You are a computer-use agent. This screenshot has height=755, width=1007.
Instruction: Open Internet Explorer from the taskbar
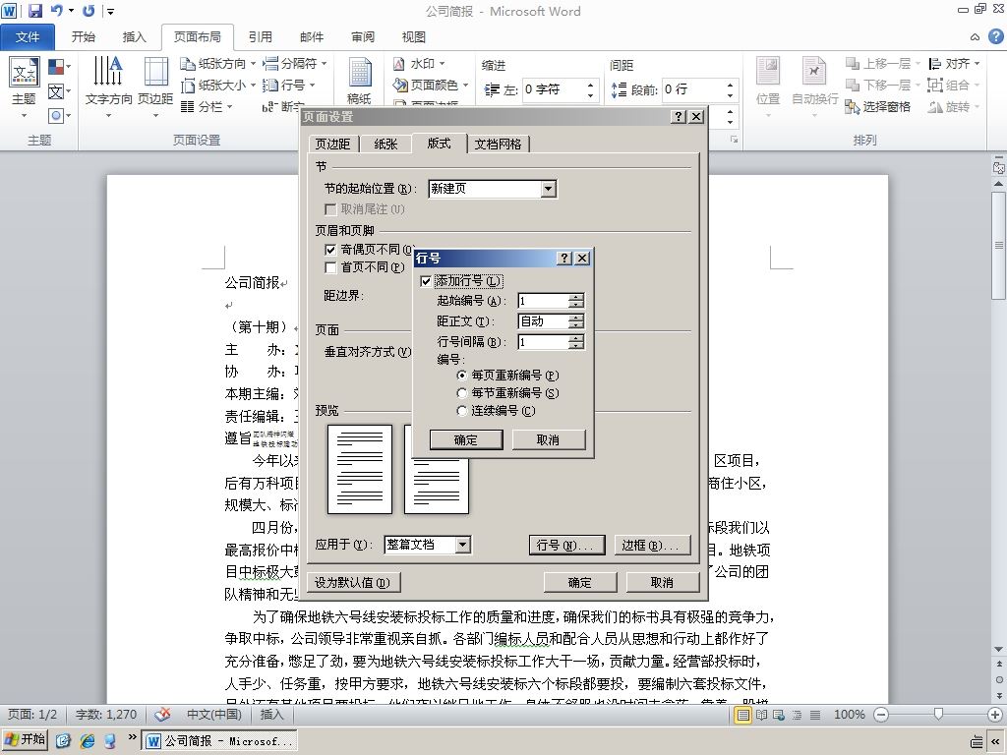point(87,741)
